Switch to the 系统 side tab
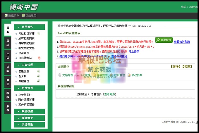Image resolution: width=199 pixels, height=133 pixels. click(x=8, y=108)
